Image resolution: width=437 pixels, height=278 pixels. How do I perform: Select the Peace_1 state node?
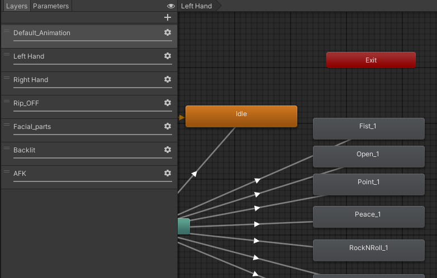[369, 217]
